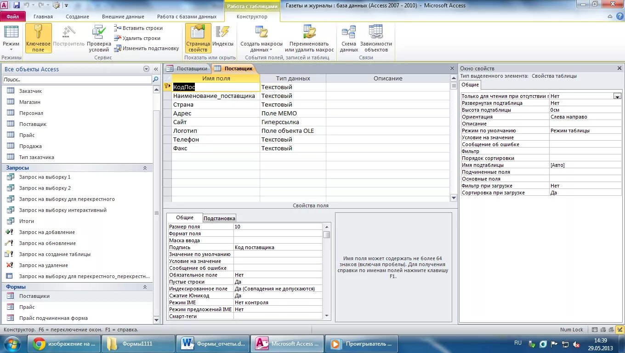Screen dimensions: 625x353
Task: Open the Подстановка field properties tab
Action: (219, 218)
